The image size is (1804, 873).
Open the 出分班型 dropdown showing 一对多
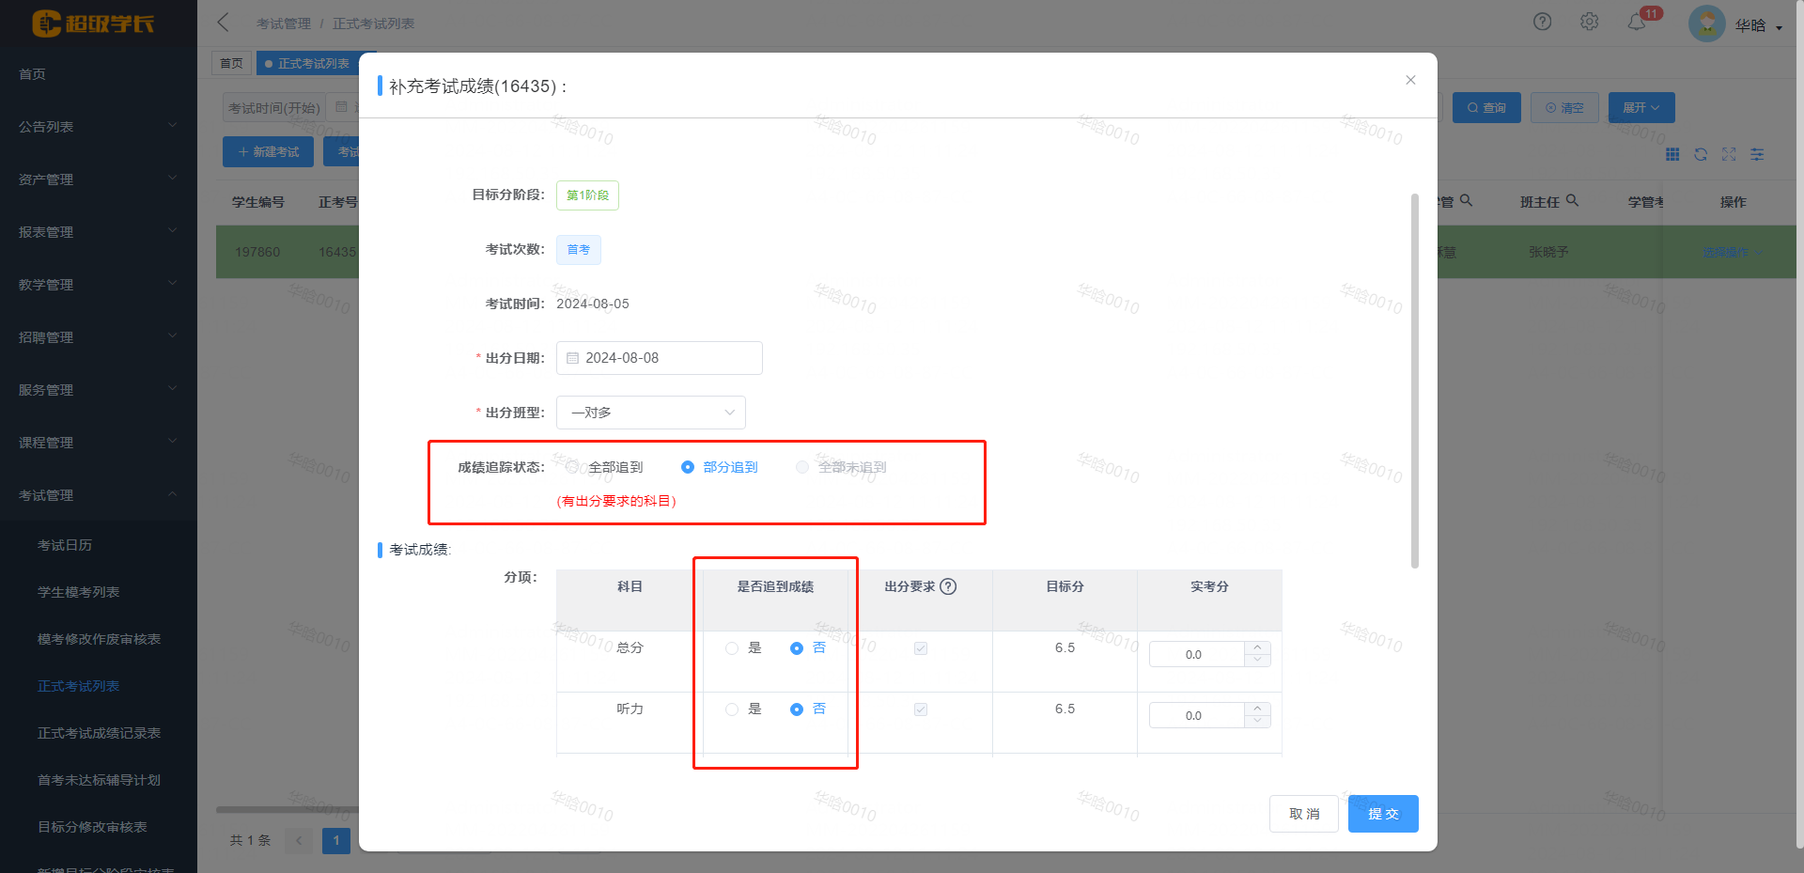(650, 412)
